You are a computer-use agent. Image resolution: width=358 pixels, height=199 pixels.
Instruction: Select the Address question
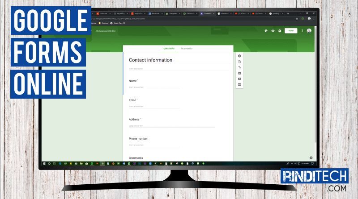[x=134, y=119]
